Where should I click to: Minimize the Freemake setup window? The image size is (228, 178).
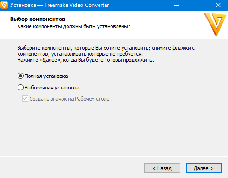(x=176, y=5)
